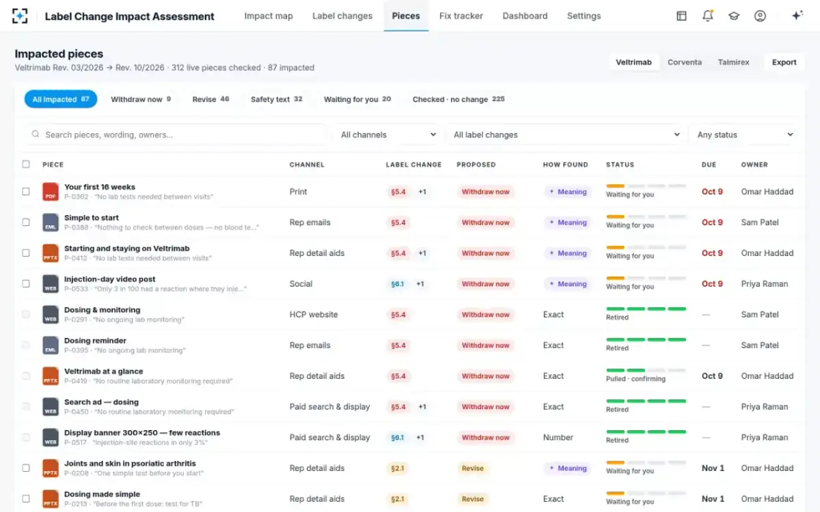Click Pulled · confirming progress bar
Screen dimensions: 820x512
(x=646, y=371)
